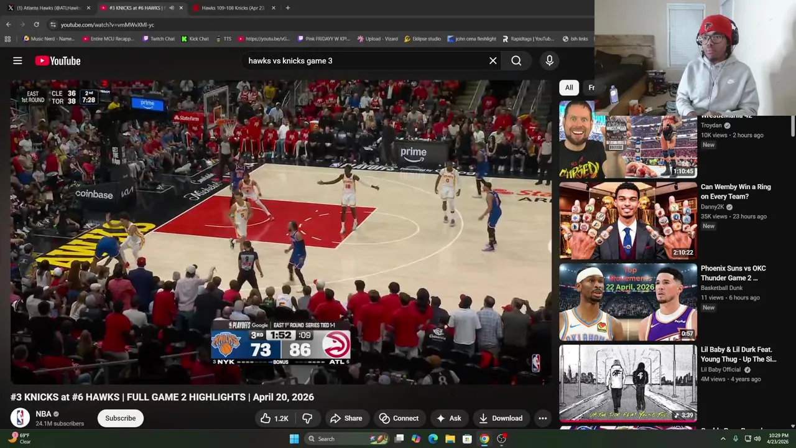Open 'Rapidtags | YouTube' bookmark
This screenshot has height=448, width=796.
528,39
